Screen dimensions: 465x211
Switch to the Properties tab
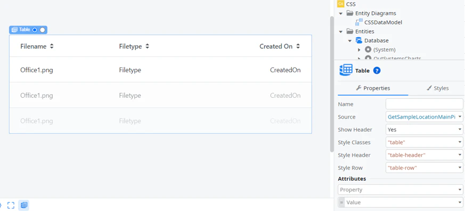373,88
